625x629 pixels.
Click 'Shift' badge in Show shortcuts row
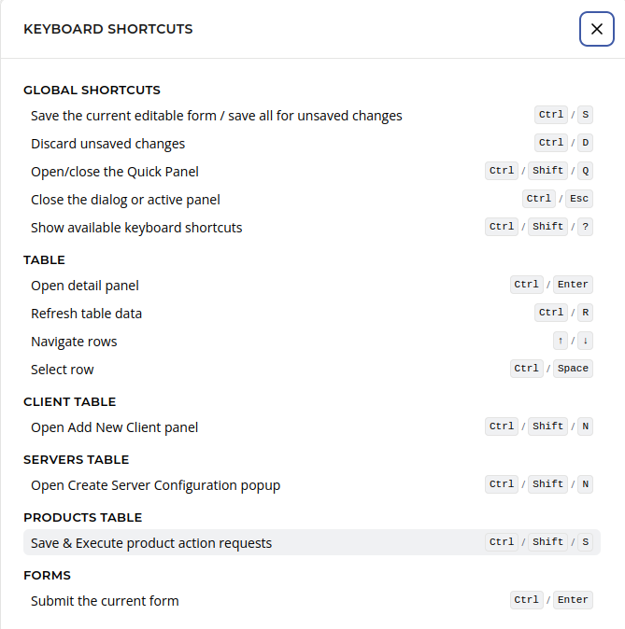coord(547,227)
